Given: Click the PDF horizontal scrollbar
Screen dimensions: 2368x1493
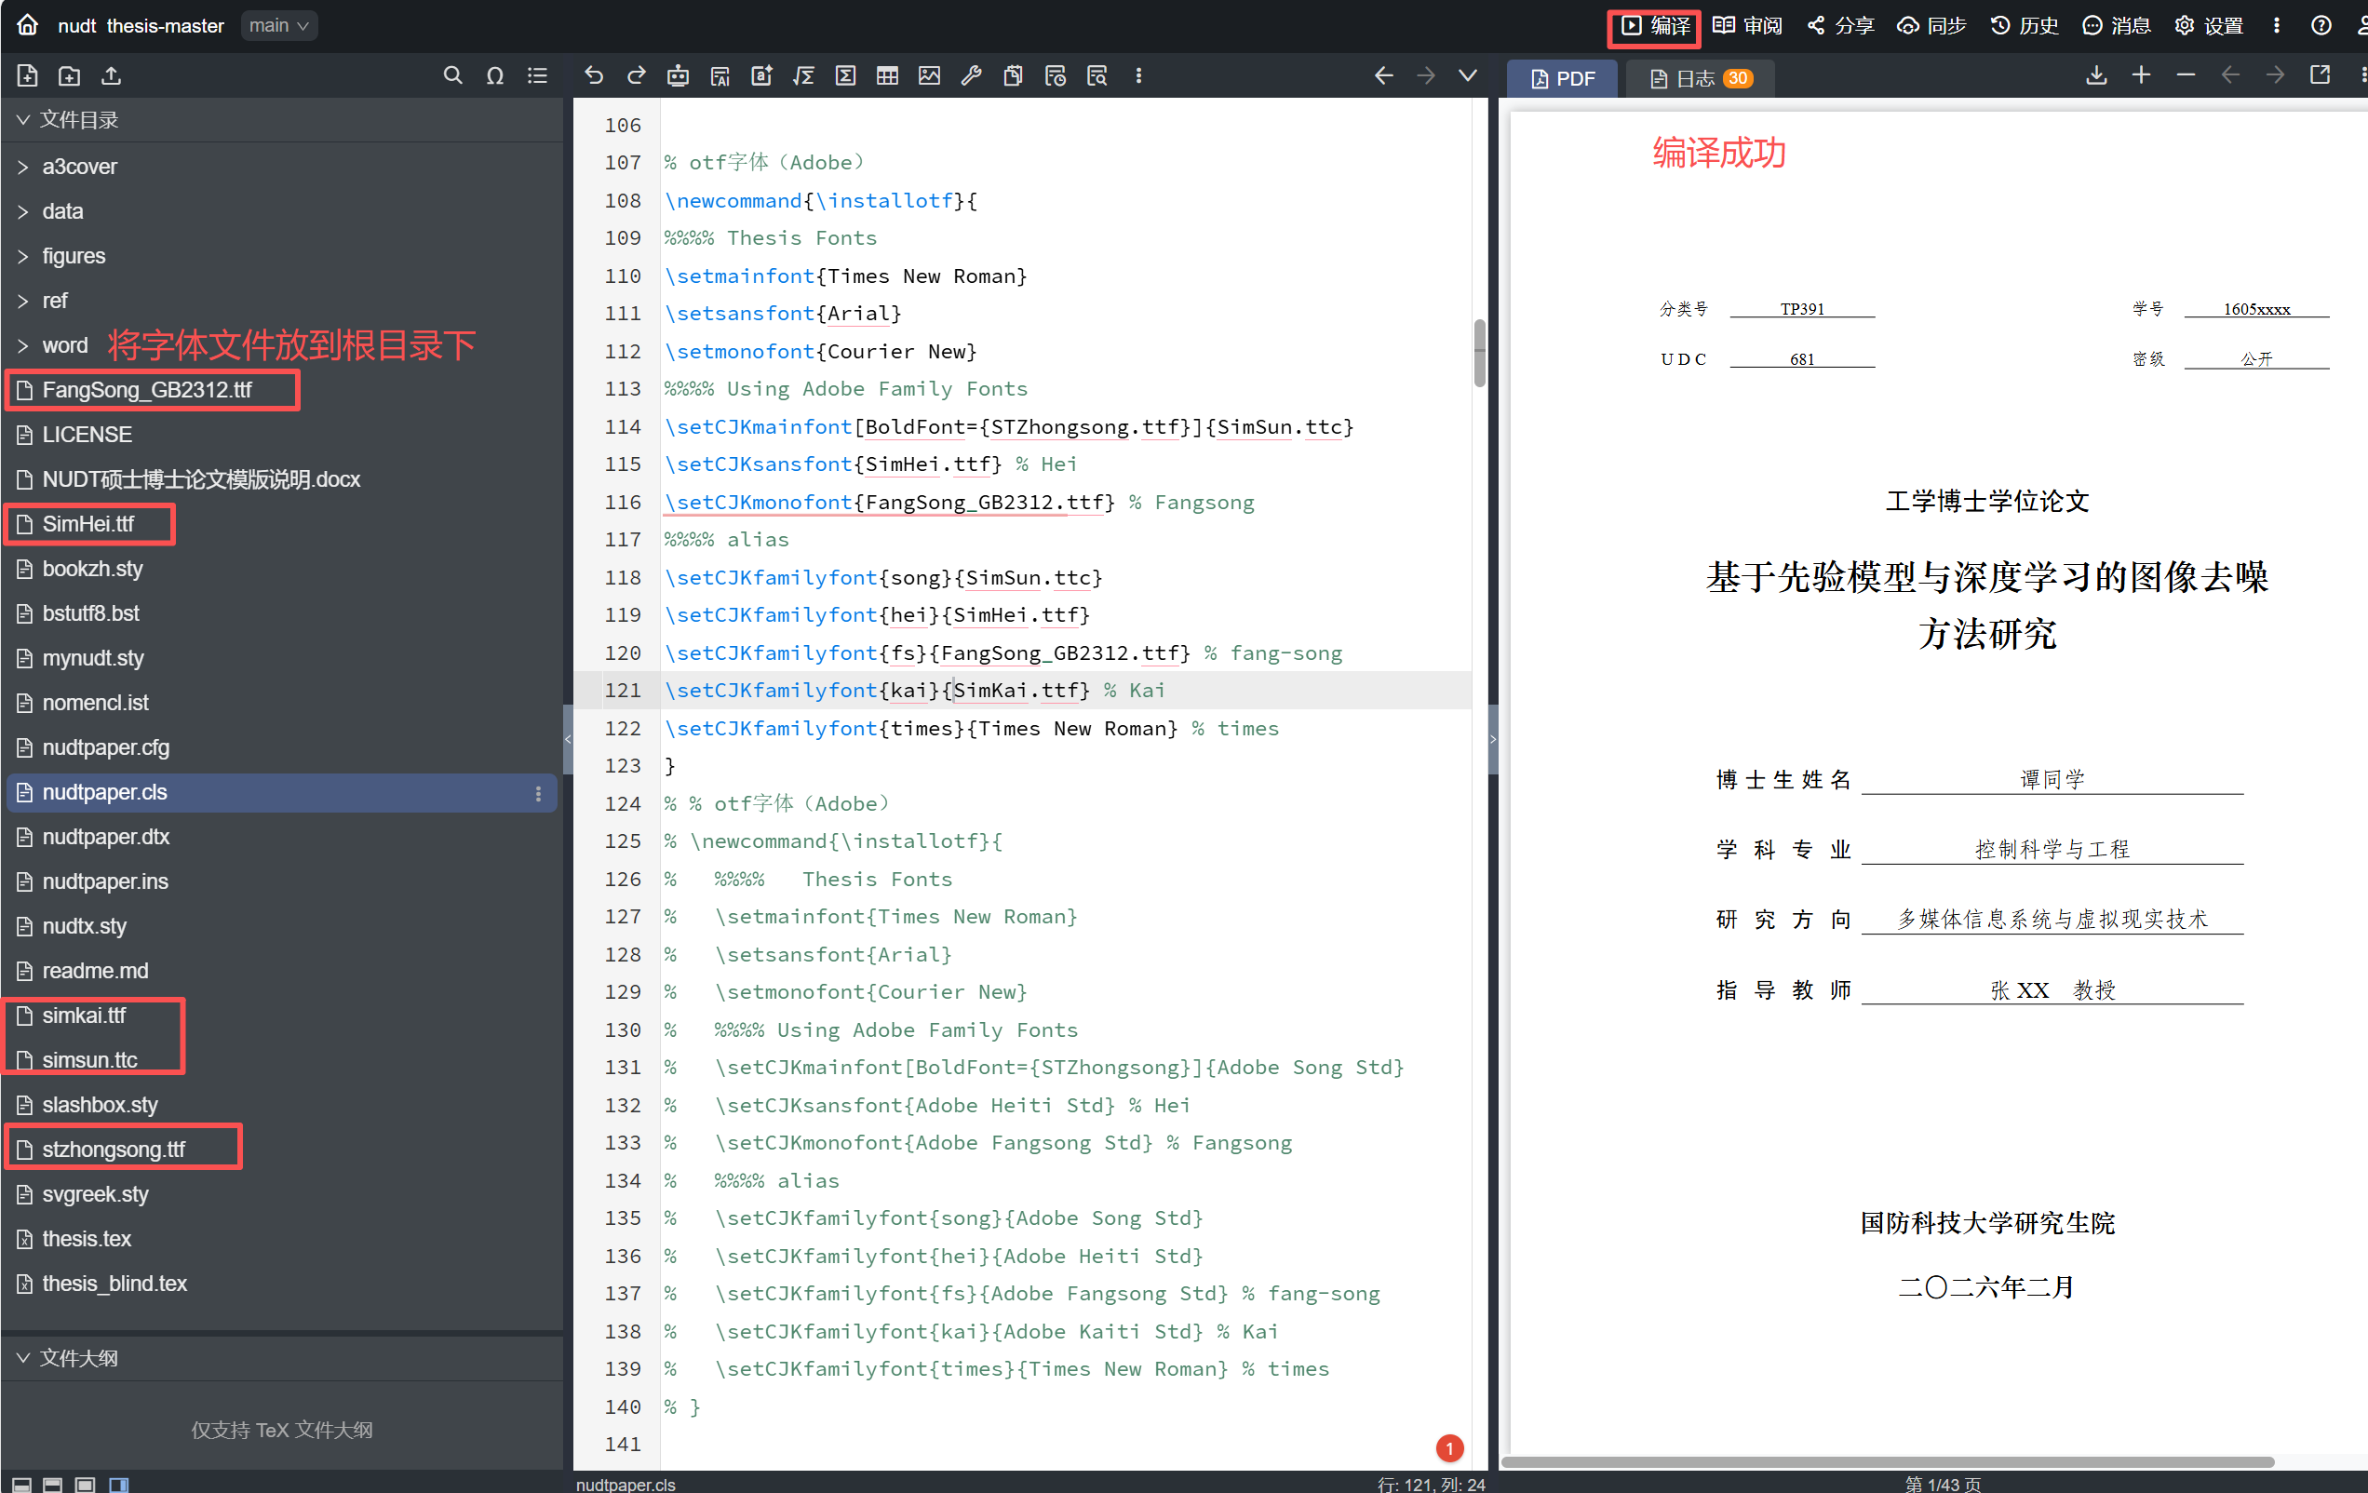Looking at the screenshot, I should coord(1887,1461).
